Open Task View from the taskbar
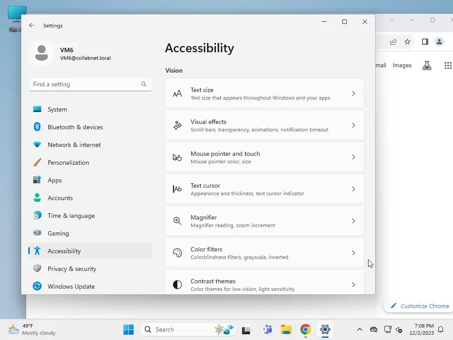 246,329
